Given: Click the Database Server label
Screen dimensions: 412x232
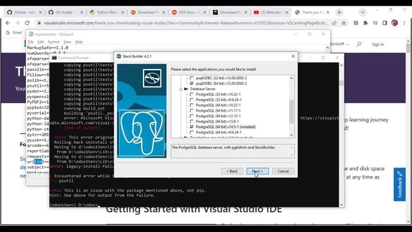Looking at the screenshot, I should pyautogui.click(x=203, y=89).
